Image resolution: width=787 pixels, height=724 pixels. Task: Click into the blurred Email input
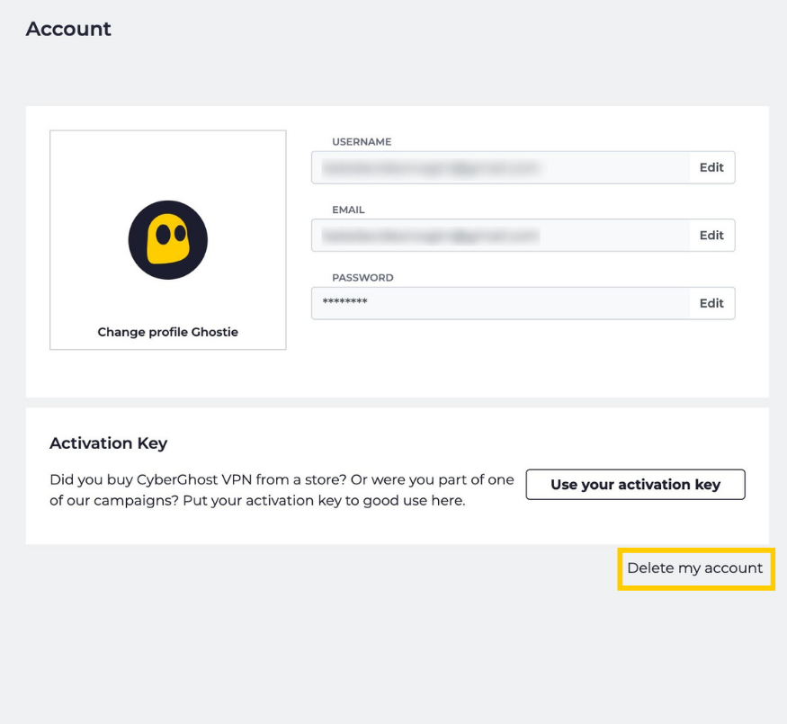click(500, 236)
